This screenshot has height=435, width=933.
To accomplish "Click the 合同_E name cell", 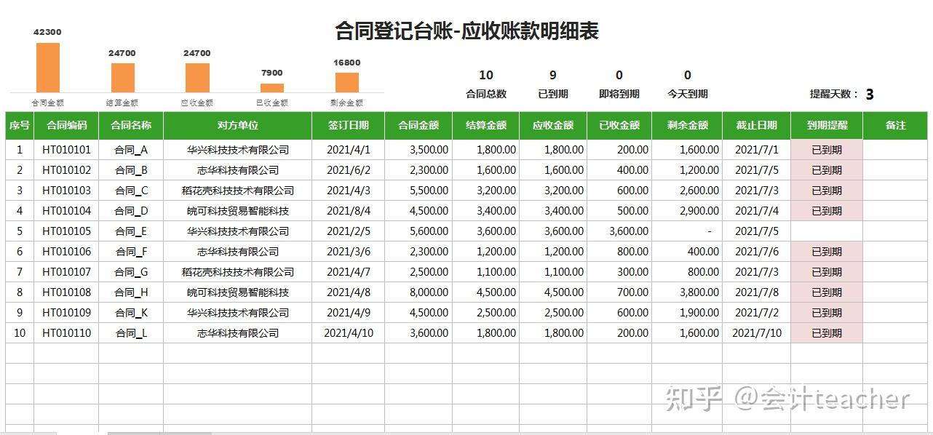I will point(131,231).
